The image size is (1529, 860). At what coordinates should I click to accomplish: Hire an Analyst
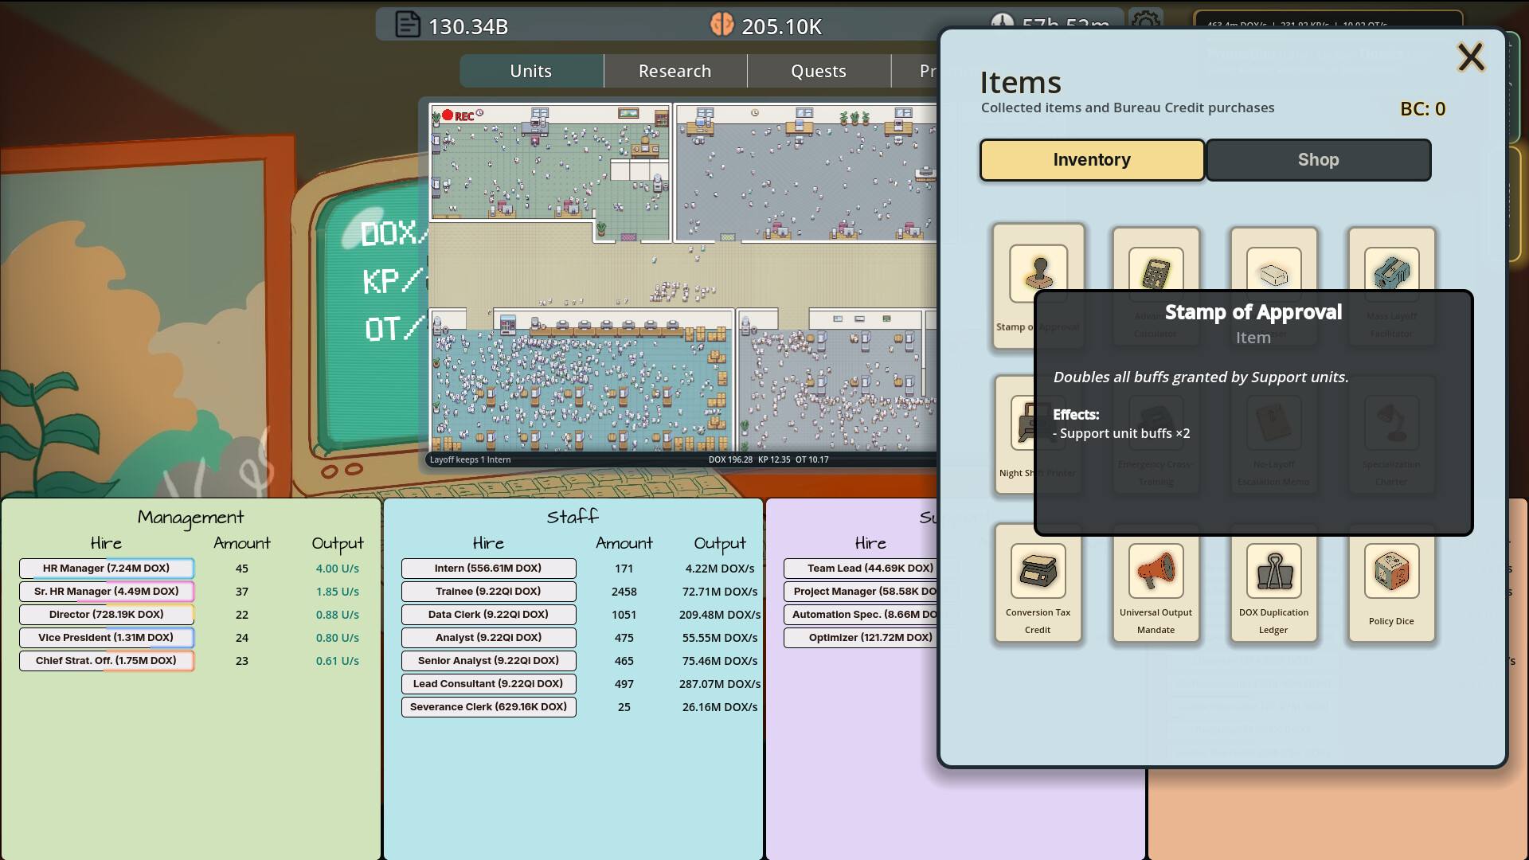488,638
